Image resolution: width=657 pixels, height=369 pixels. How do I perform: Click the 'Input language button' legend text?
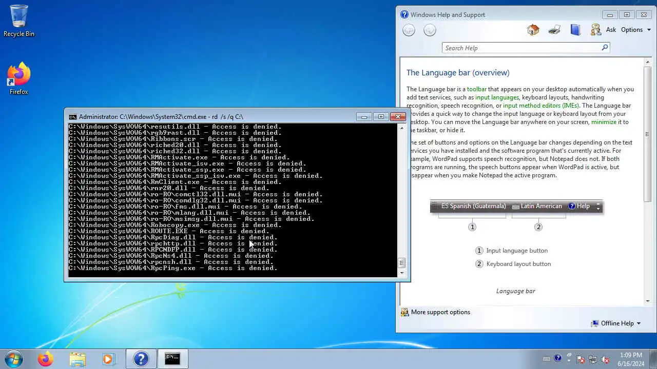517,251
